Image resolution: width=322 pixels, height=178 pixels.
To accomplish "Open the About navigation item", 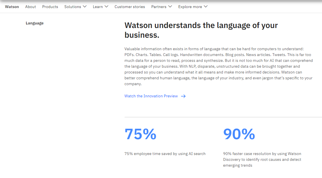I will coord(30,6).
